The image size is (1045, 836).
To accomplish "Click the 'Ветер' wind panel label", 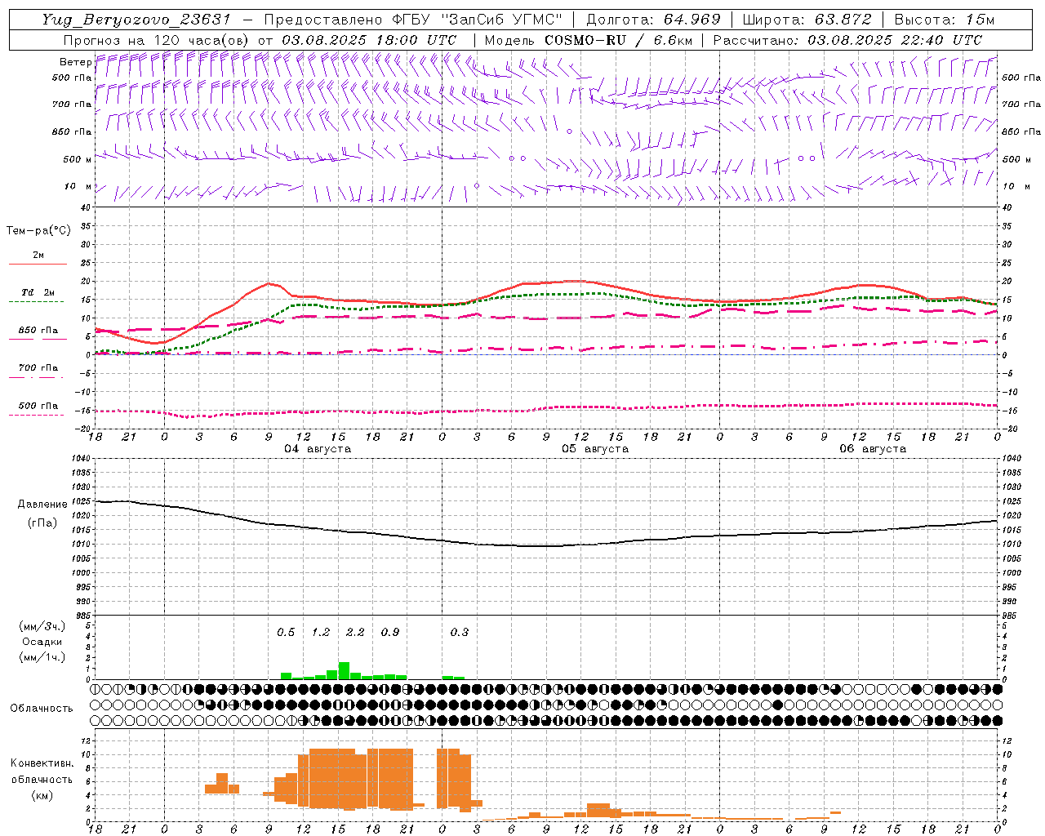I will click(x=75, y=62).
